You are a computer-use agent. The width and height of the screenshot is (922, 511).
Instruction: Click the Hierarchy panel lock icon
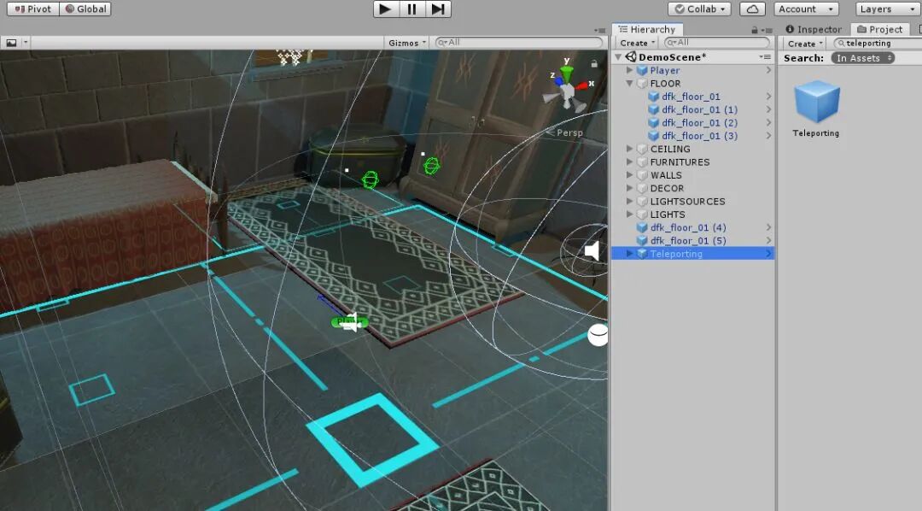pos(755,30)
